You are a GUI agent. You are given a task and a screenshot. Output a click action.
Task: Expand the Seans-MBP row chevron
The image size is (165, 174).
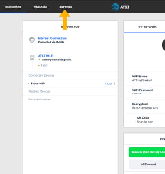tap(114, 84)
